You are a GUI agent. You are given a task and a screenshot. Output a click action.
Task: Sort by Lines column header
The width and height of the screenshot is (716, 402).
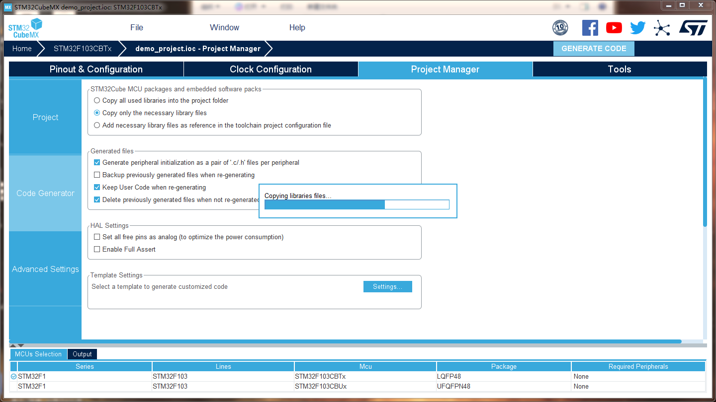223,366
